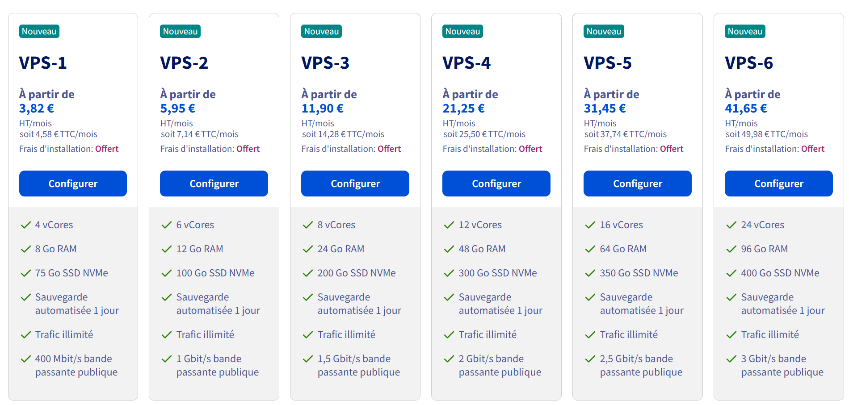Click the VPS-3 plan title
The image size is (849, 405).
(325, 63)
